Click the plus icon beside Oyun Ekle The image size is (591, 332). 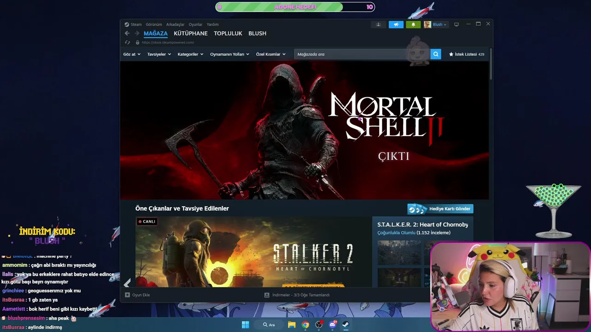[127, 295]
